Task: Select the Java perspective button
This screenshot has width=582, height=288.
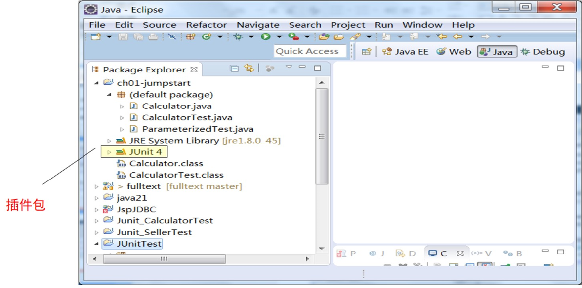Action: 497,52
